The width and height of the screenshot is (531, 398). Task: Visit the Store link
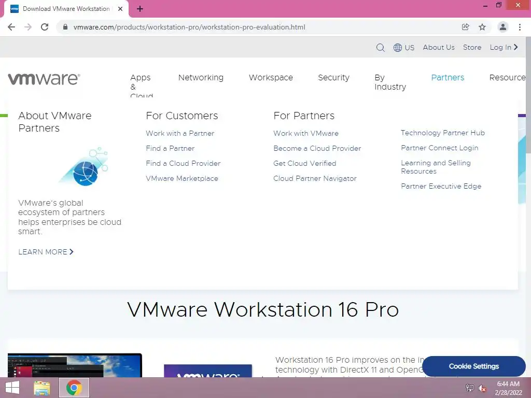point(472,47)
